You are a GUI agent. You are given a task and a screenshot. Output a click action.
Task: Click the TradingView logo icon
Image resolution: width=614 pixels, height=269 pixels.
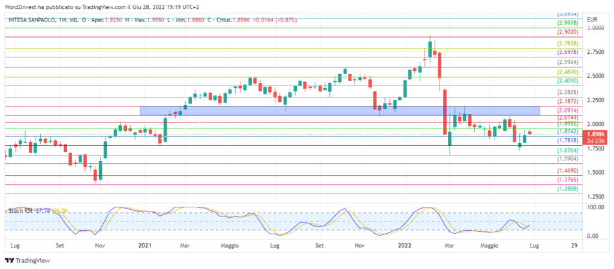tap(8, 261)
